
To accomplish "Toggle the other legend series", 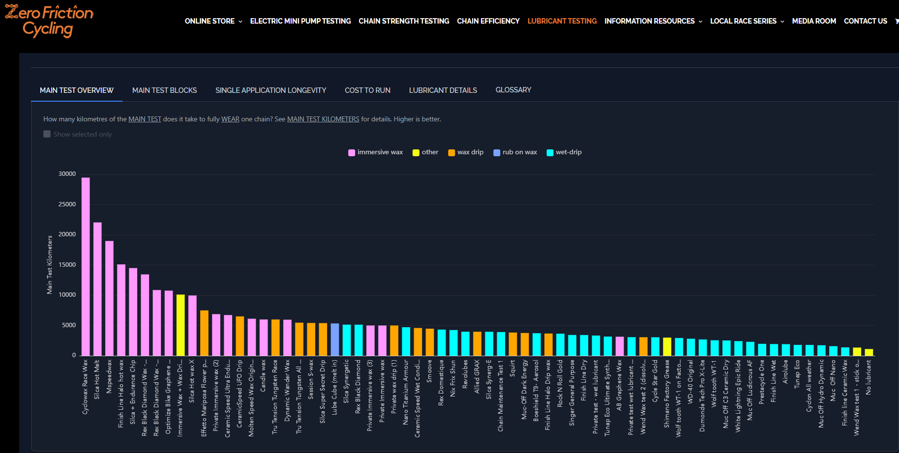I will 425,152.
